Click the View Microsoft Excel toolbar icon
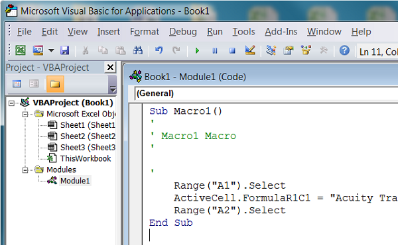The width and height of the screenshot is (398, 245). (x=21, y=50)
